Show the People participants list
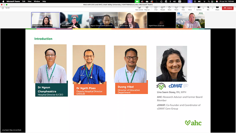This screenshot has height=133, width=236. coord(163,7)
